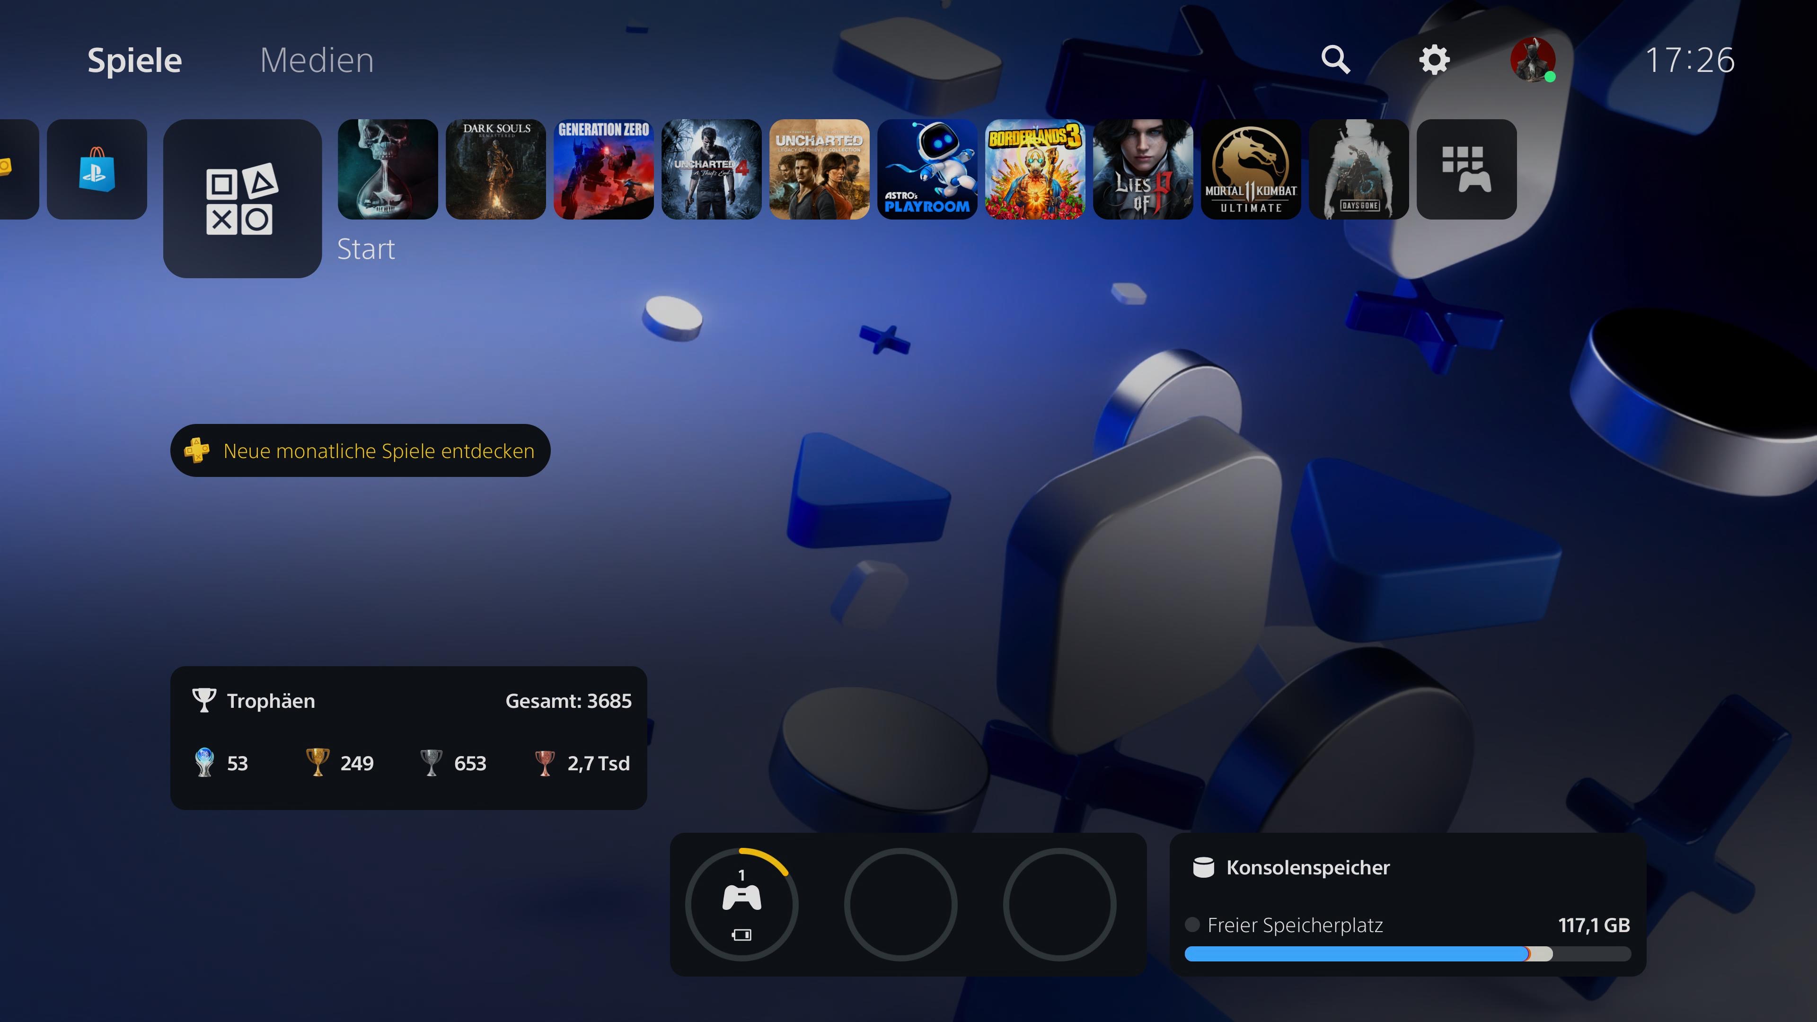The height and width of the screenshot is (1022, 1817).
Task: Switch to the Medien tab
Action: point(317,60)
